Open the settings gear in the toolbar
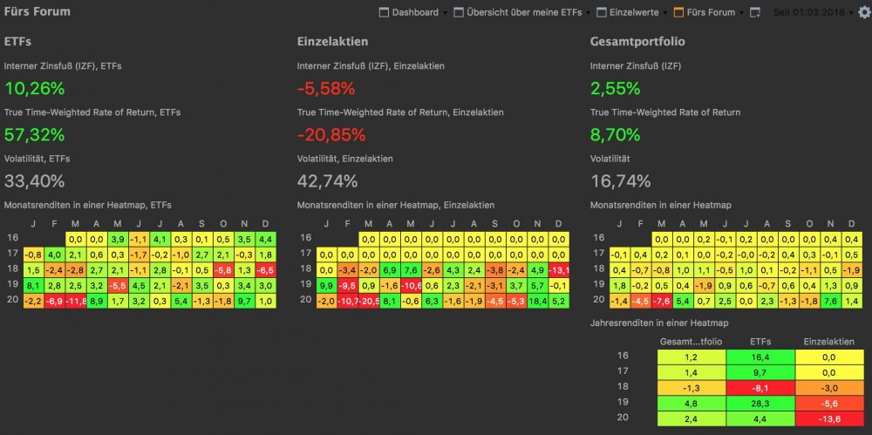 pyautogui.click(x=863, y=13)
